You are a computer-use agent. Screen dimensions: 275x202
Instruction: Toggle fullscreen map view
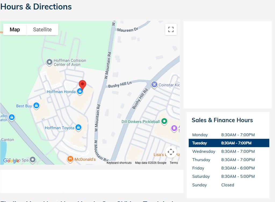click(171, 29)
